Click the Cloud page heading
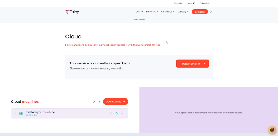This screenshot has width=278, height=136. tap(73, 36)
